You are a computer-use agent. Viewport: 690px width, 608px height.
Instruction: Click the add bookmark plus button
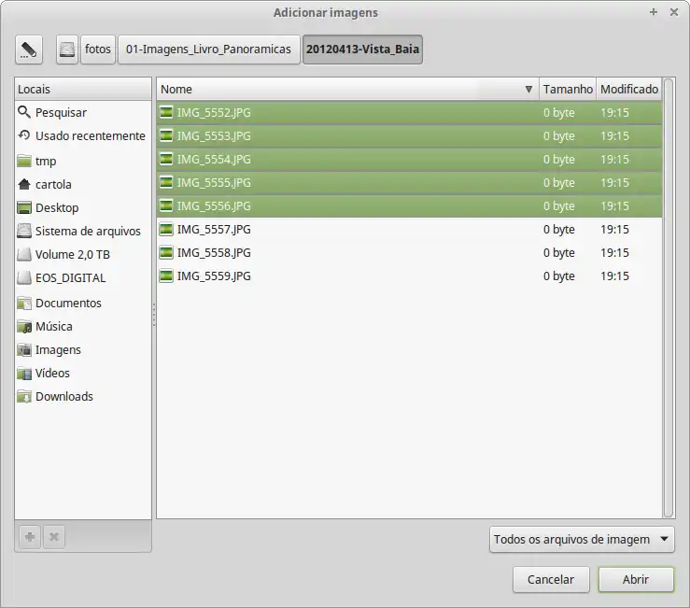click(x=30, y=537)
